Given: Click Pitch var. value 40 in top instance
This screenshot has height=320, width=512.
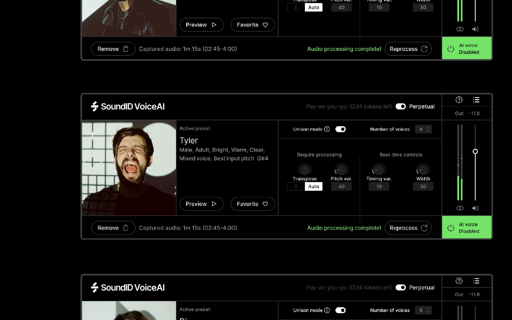Looking at the screenshot, I should coord(341,7).
